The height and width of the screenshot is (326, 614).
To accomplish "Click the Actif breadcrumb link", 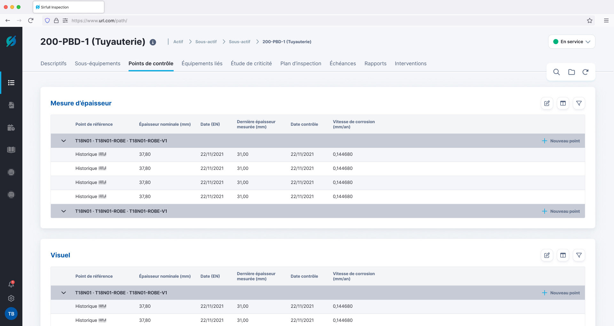I will point(178,42).
